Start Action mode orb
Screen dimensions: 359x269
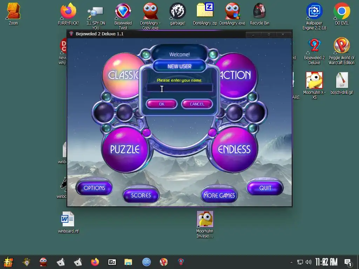236,75
